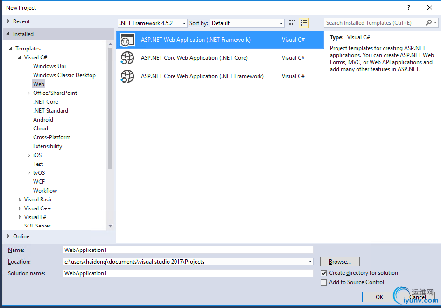The image size is (441, 308).
Task: Open the Location path dropdown arrow
Action: click(310, 262)
